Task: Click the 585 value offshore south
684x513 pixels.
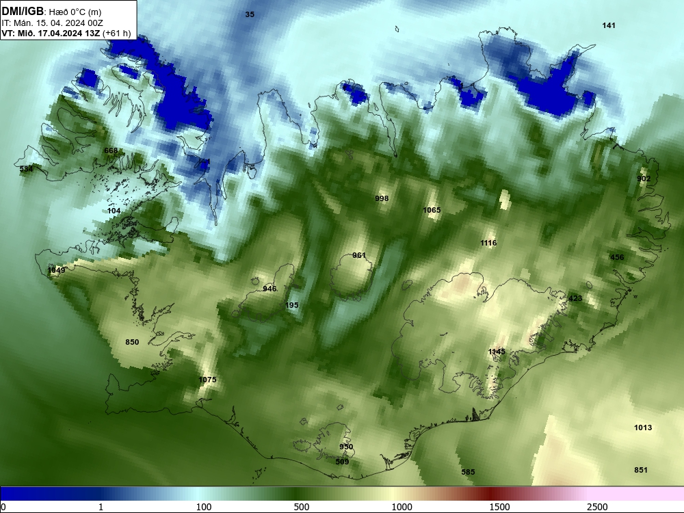Action: pyautogui.click(x=468, y=472)
